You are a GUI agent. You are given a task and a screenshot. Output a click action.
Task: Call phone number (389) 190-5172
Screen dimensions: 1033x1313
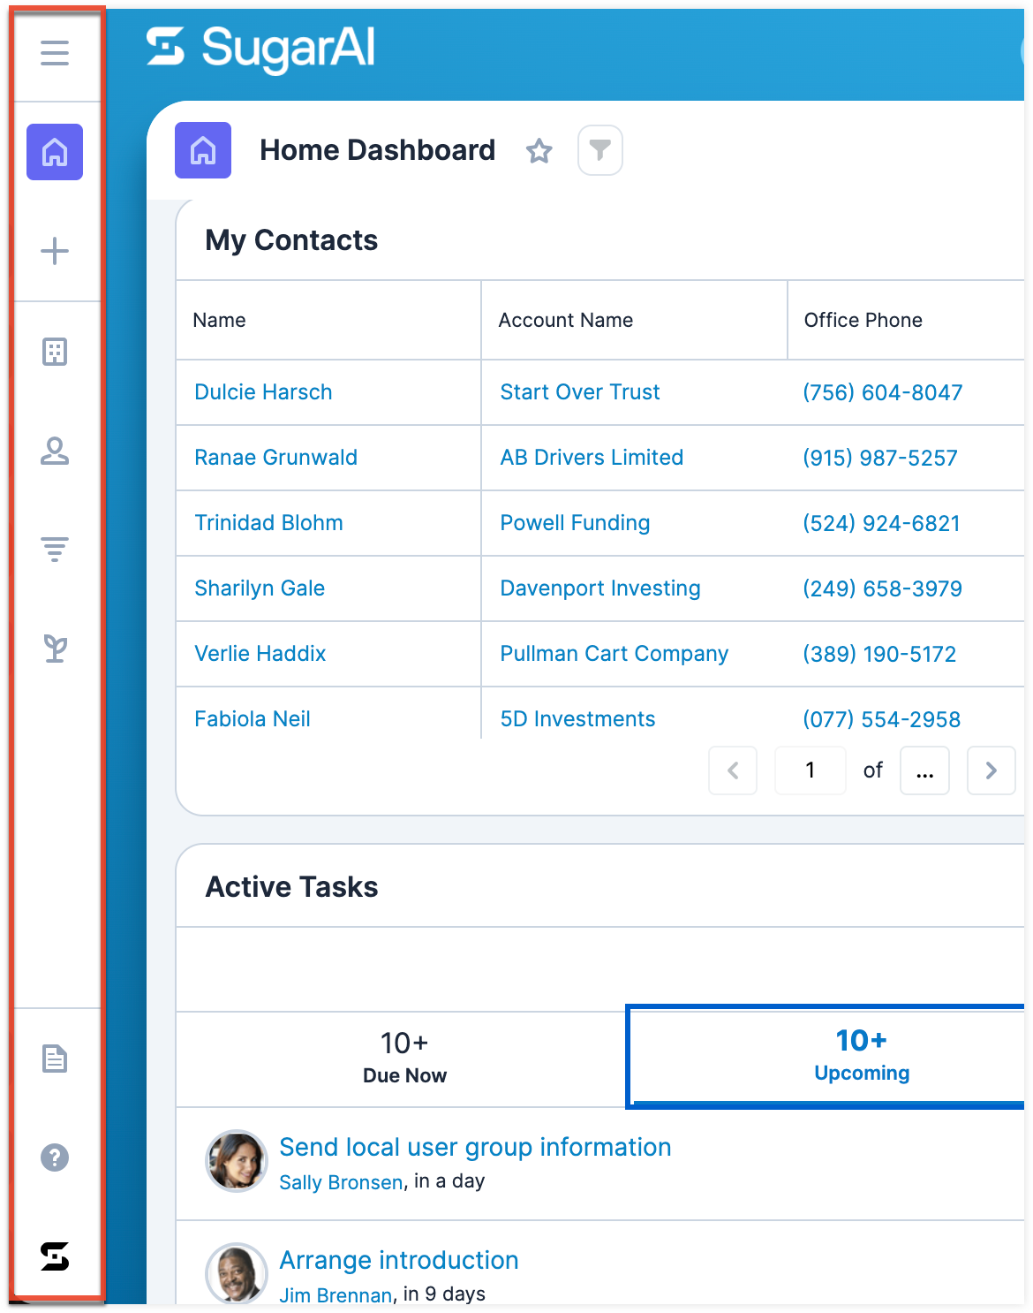[879, 654]
